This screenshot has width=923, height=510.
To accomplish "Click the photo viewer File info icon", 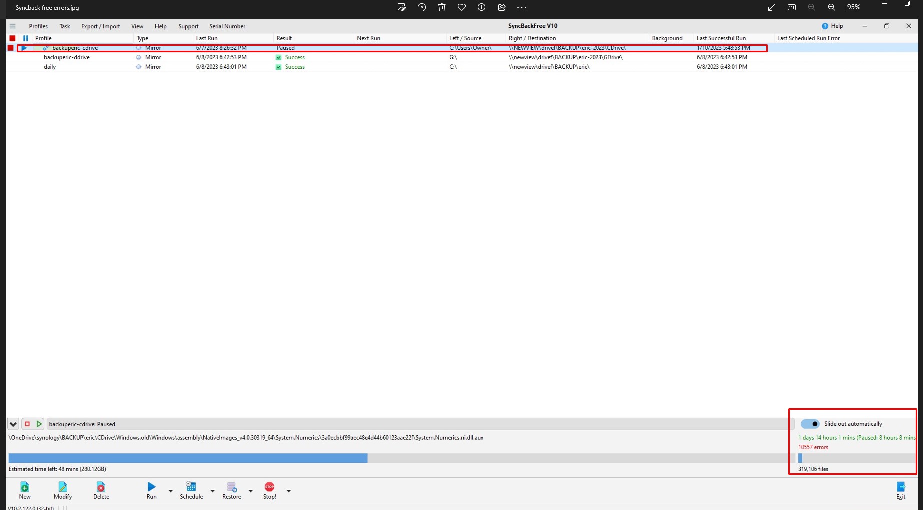I will [x=481, y=7].
